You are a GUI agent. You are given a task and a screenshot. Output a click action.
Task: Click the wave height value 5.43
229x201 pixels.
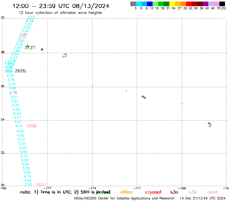17,113
